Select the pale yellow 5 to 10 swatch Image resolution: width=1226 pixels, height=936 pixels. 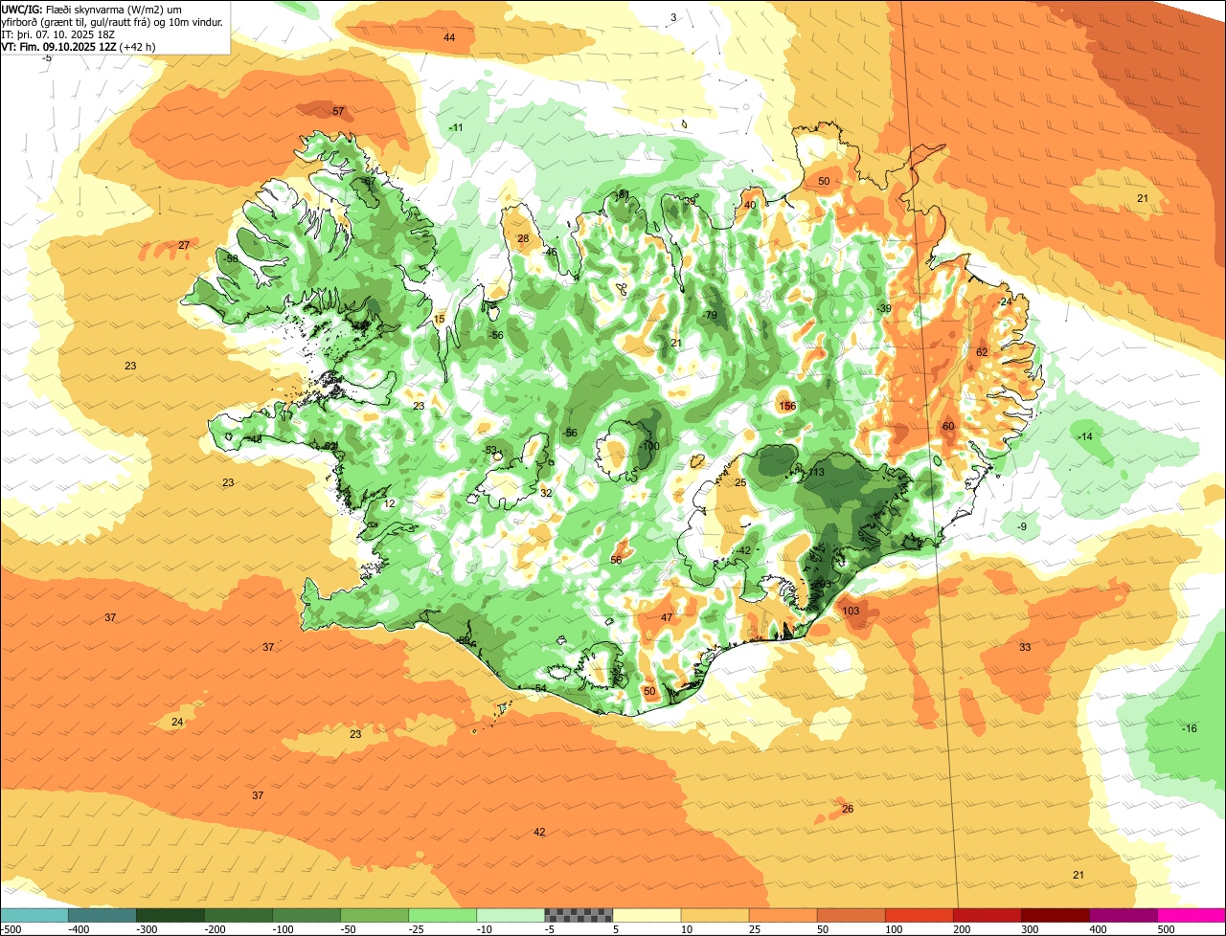tap(647, 915)
